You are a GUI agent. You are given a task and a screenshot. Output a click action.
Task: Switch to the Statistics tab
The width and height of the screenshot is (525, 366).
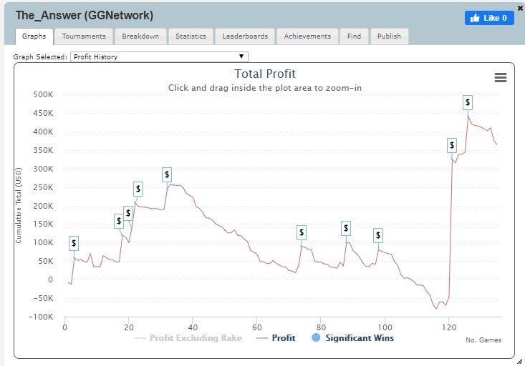(191, 36)
